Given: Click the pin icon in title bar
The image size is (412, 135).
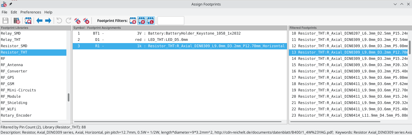Looking at the screenshot, I should click(10, 4).
